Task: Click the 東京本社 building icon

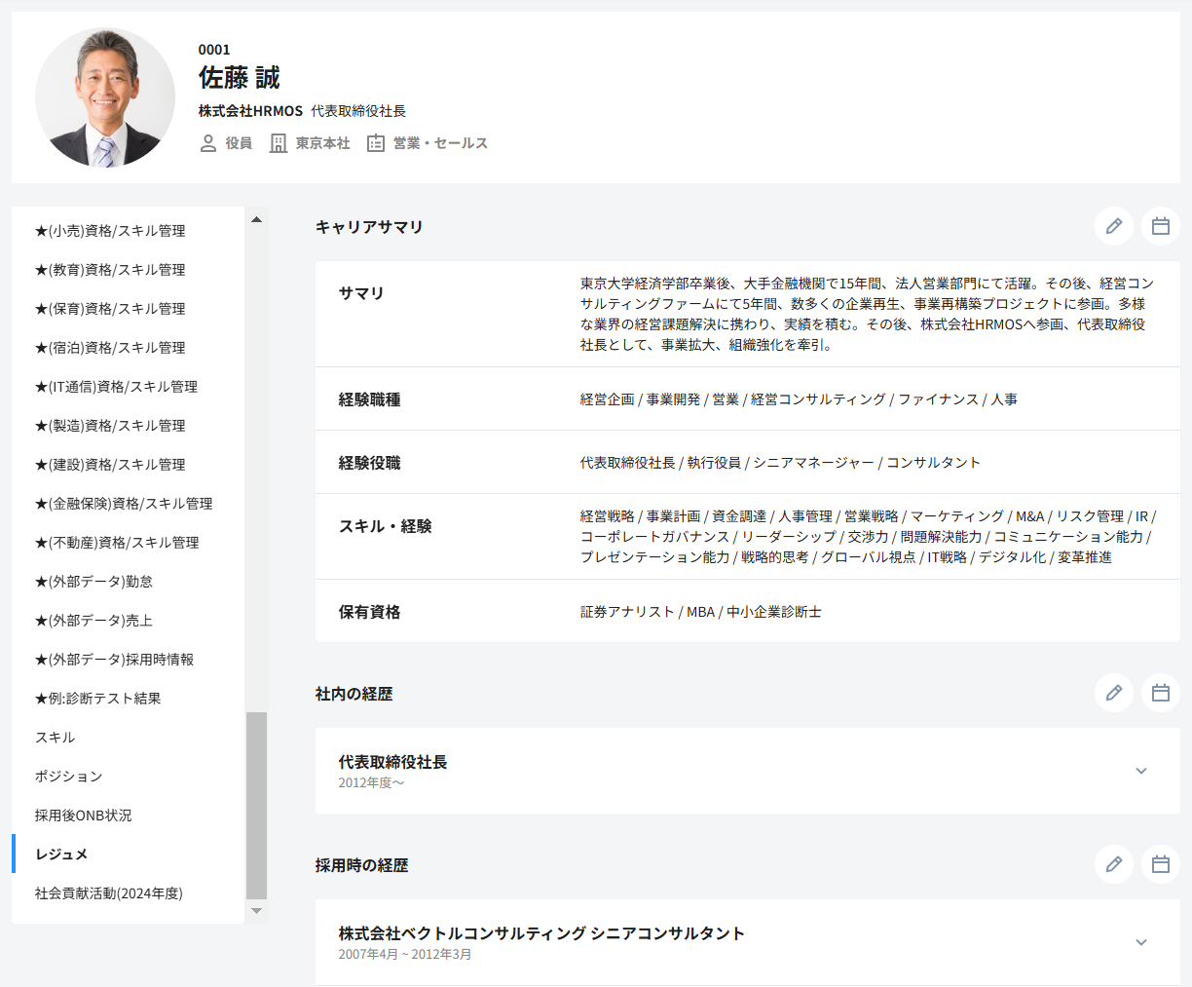Action: point(279,143)
